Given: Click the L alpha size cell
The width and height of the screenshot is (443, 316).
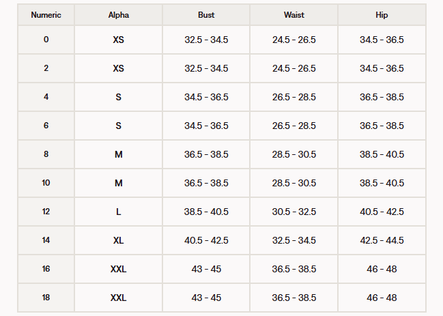Looking at the screenshot, I should click(118, 212).
